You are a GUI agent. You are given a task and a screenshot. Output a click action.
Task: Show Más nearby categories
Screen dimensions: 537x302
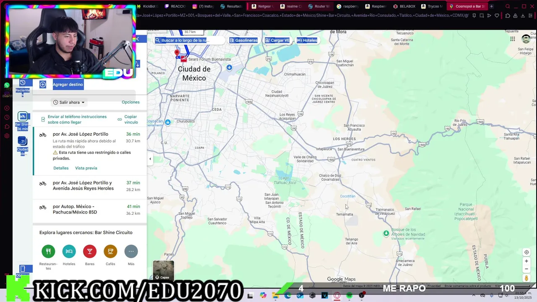[131, 251]
